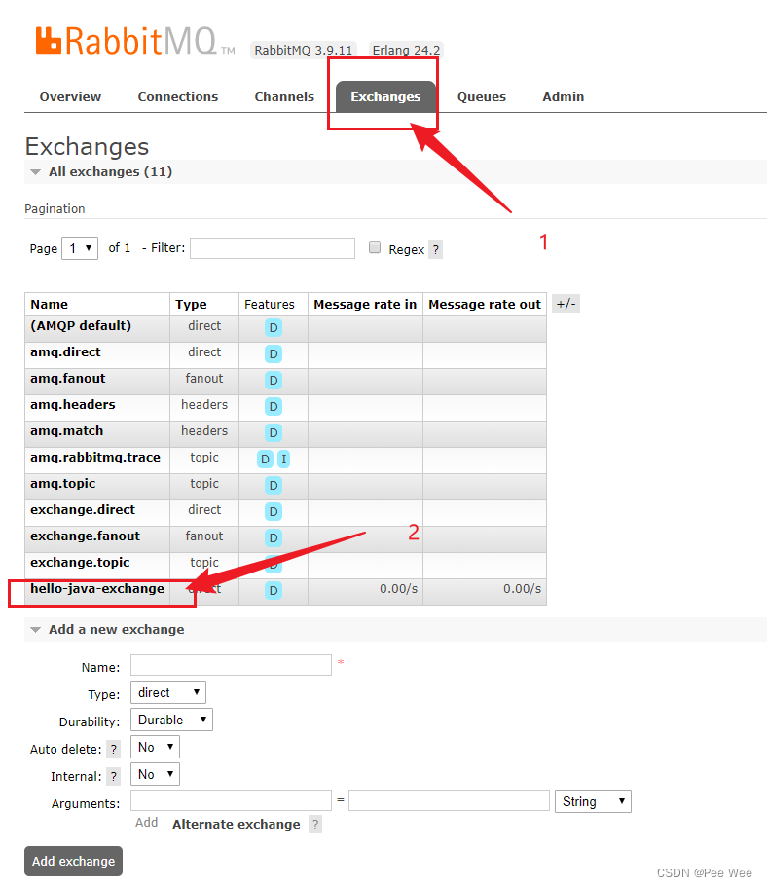Viewport: 767px width, 887px height.
Task: Open the exchange Type dropdown
Action: (168, 692)
